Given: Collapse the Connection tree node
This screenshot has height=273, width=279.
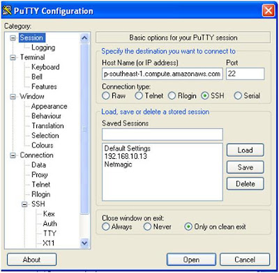Looking at the screenshot, I should [13, 155].
